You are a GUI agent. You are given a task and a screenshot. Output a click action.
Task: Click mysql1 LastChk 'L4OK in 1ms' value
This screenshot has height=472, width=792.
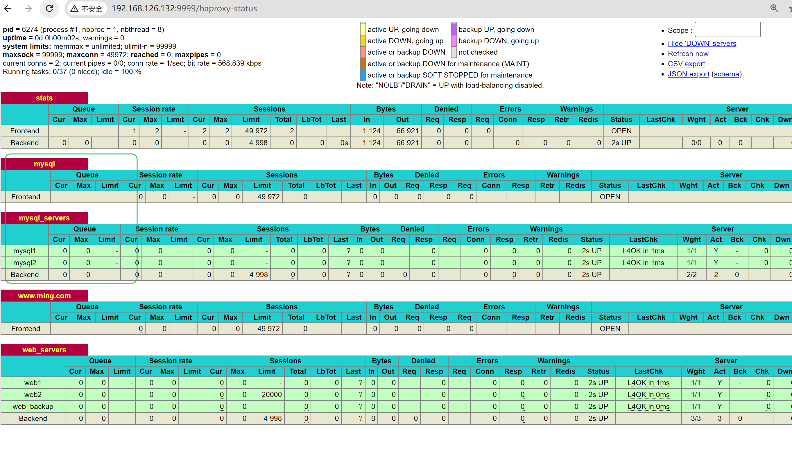(643, 251)
